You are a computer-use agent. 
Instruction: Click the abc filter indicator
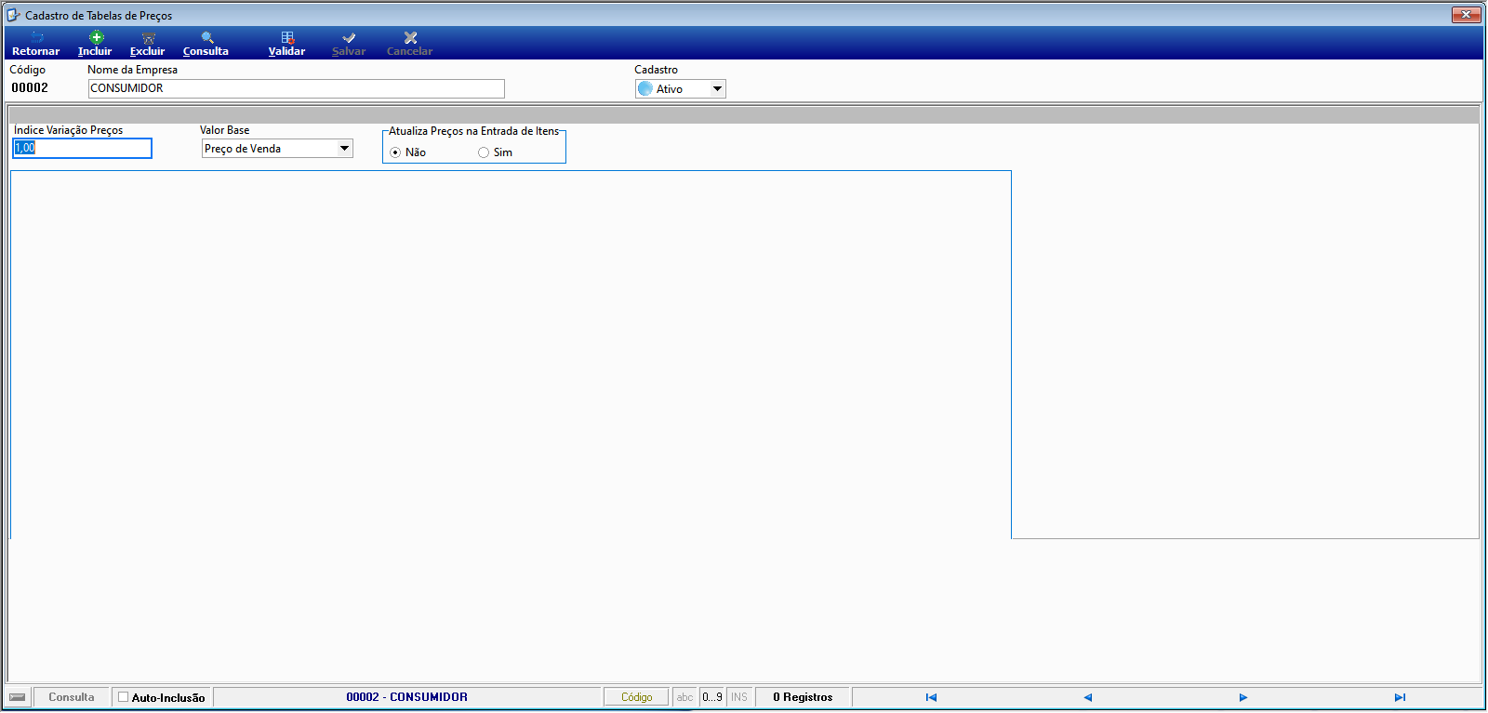click(x=685, y=697)
